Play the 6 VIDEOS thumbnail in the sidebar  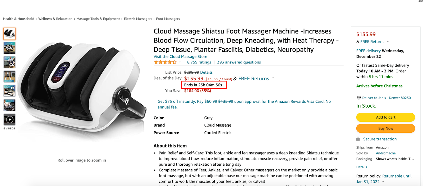[x=9, y=120]
